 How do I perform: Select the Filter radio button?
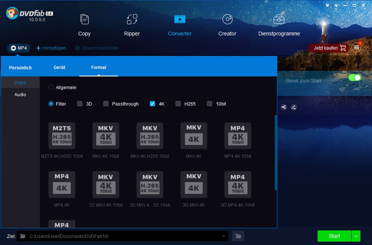point(51,104)
